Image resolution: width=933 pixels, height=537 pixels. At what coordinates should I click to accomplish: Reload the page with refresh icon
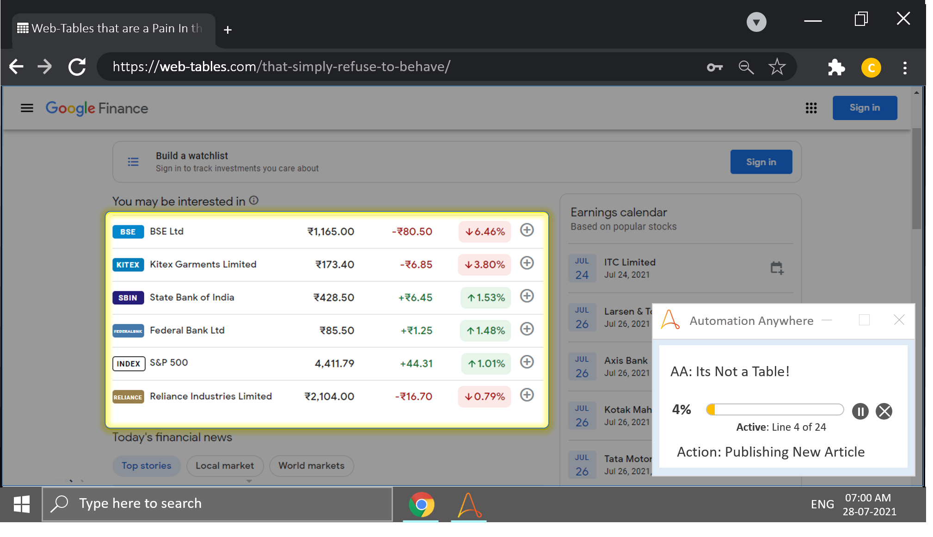point(77,67)
